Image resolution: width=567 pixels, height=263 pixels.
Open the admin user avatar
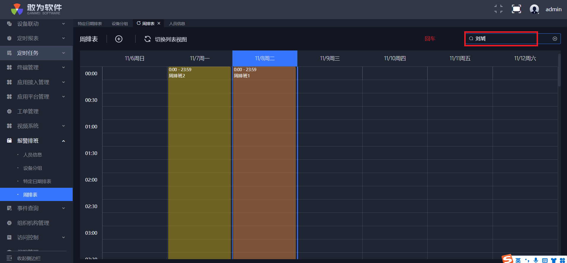coord(534,9)
